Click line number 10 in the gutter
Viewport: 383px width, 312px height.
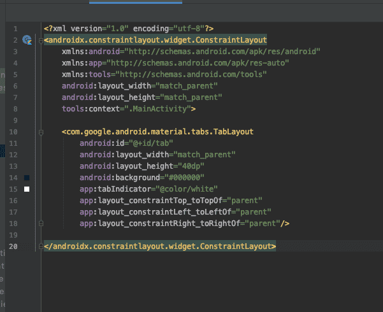tap(13, 131)
